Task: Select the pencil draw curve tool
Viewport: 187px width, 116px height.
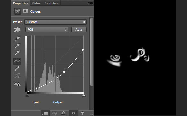Action: (17, 68)
